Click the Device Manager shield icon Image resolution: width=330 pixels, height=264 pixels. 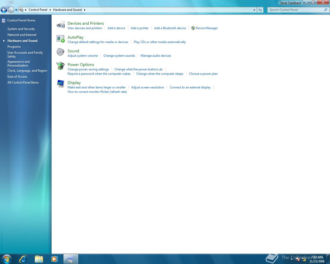click(193, 28)
